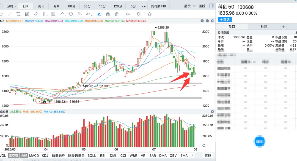Viewport: 297px width, 161px height.
Task: Switch to 15分 period tab
Action: tap(103, 6)
